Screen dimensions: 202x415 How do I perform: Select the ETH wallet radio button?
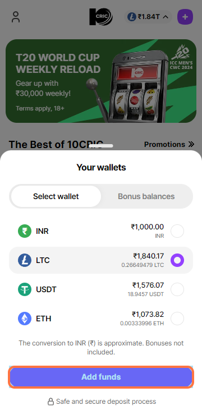pos(177,319)
